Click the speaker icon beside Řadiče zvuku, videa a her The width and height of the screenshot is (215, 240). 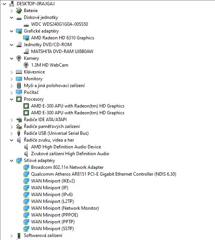[x=19, y=140]
